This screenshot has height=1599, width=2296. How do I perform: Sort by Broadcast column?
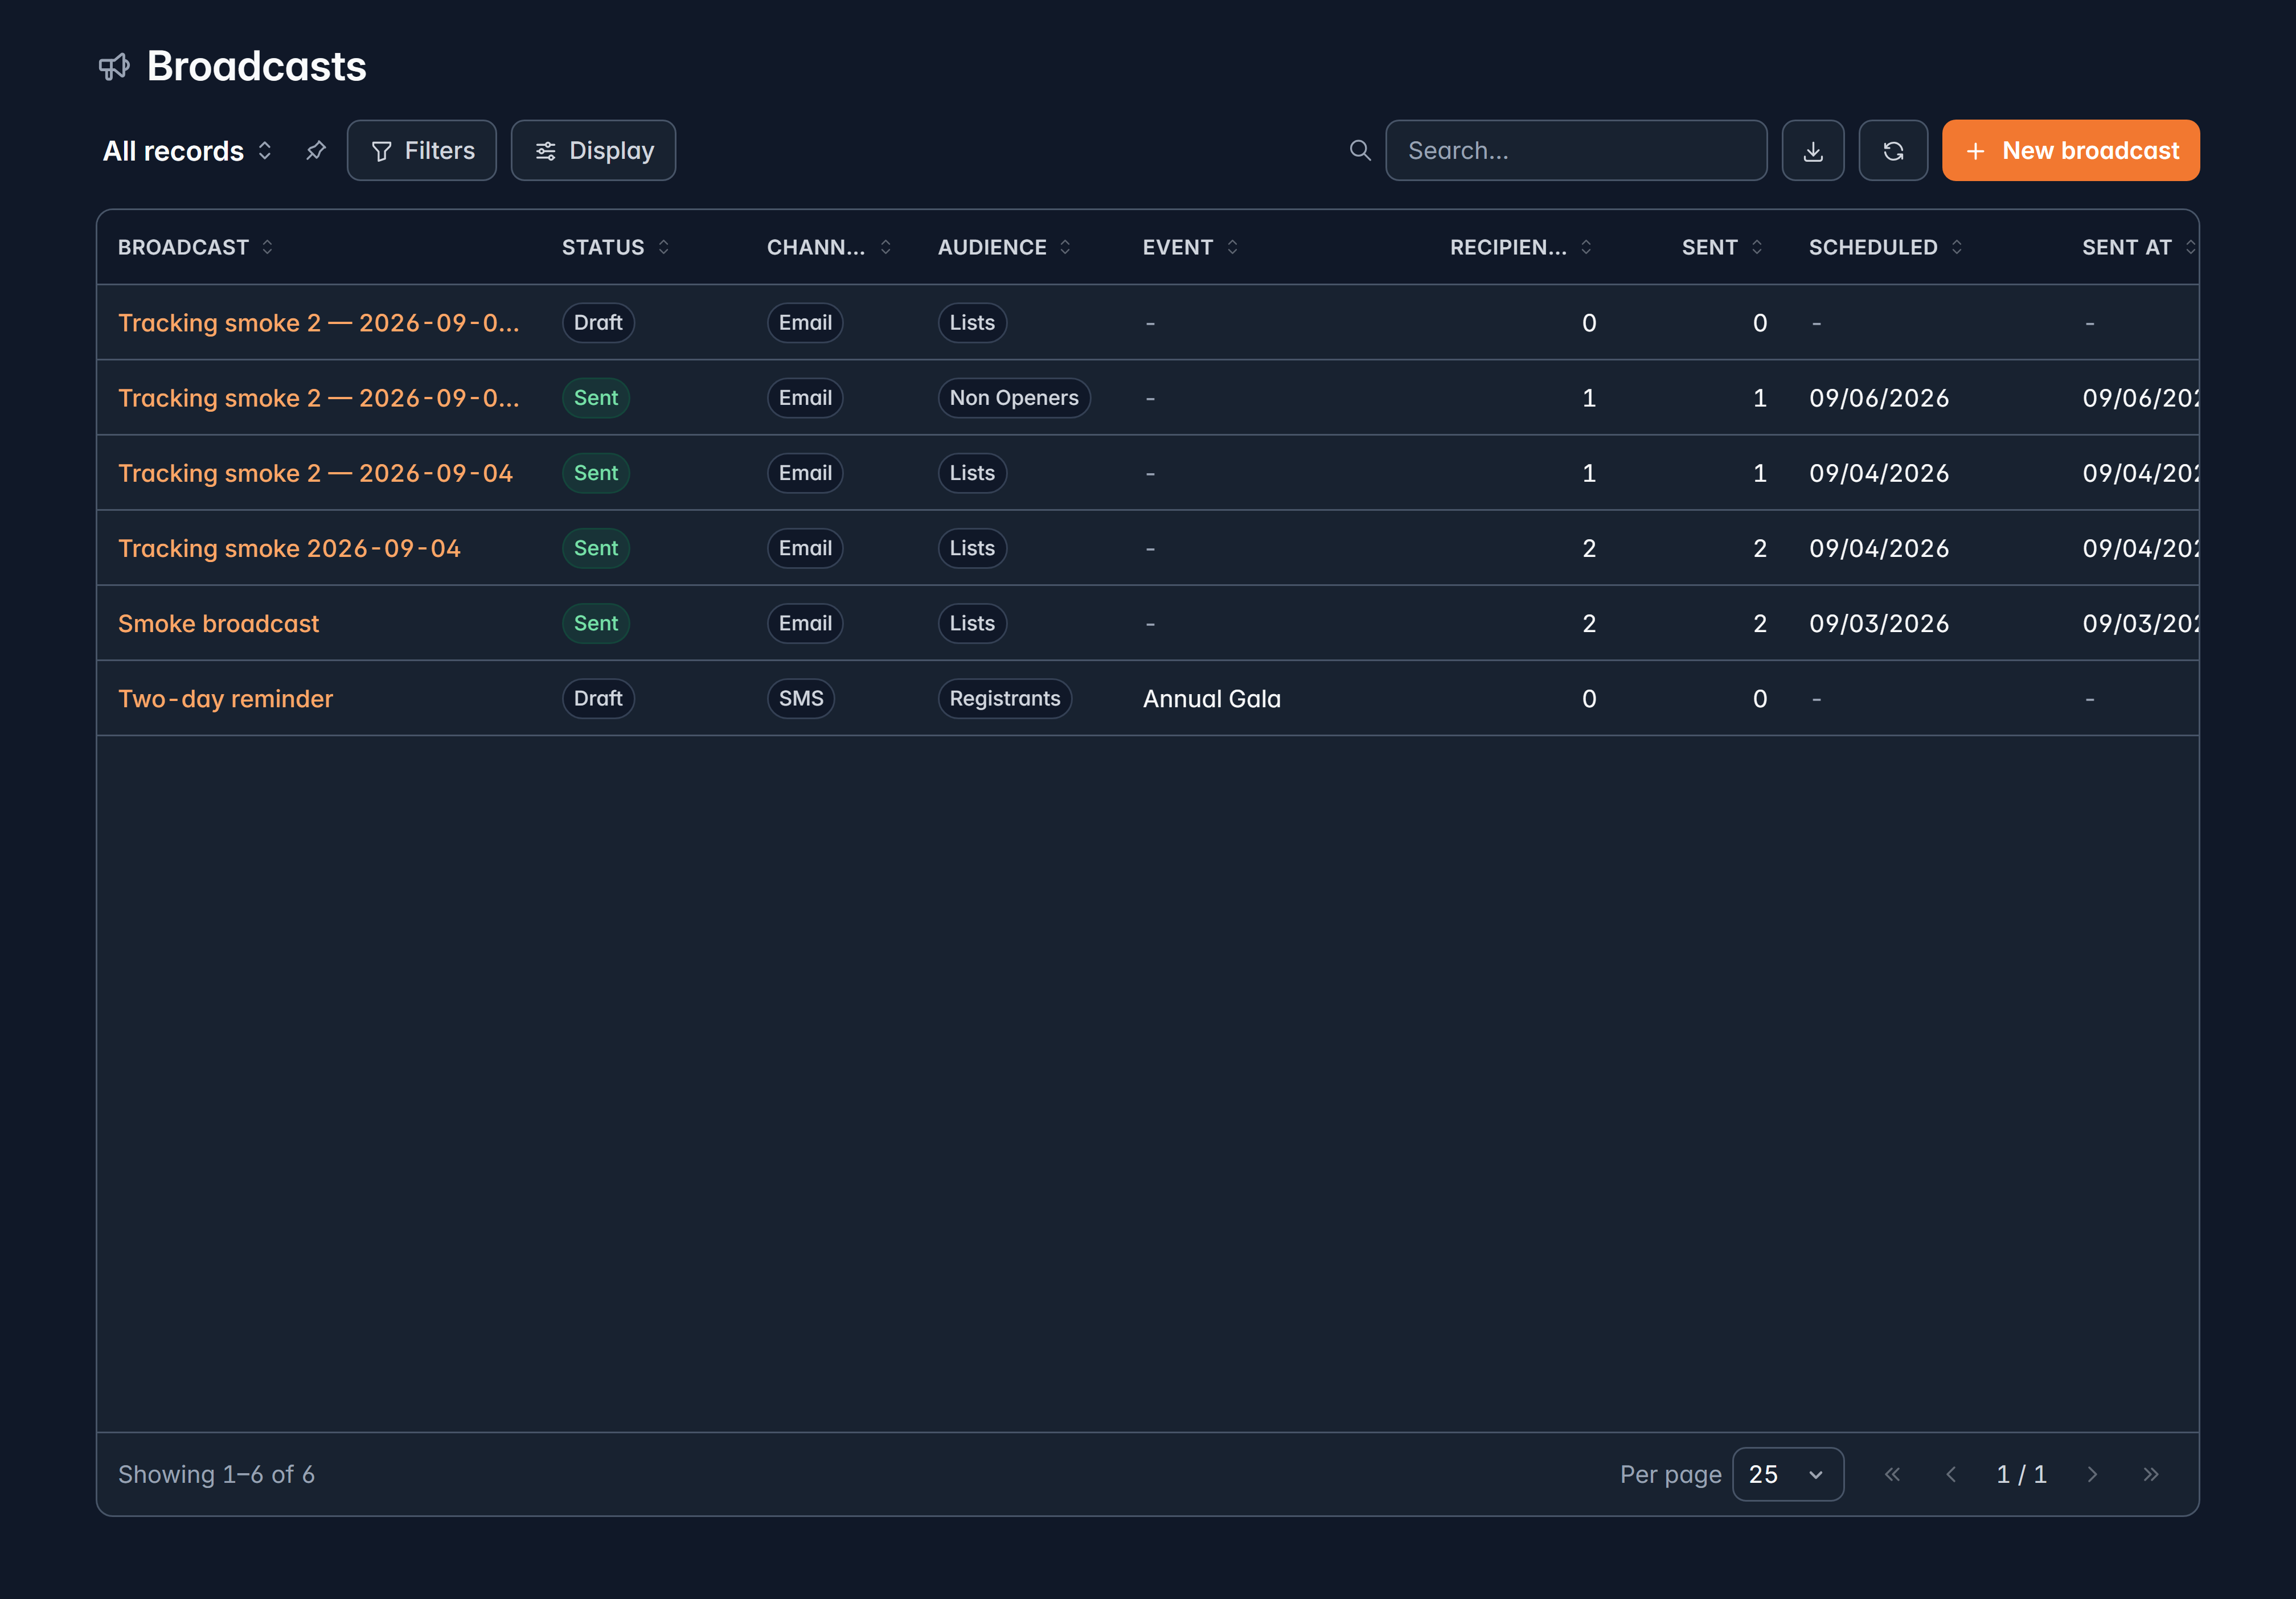(196, 247)
